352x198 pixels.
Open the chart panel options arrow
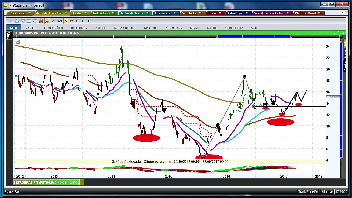[334, 33]
